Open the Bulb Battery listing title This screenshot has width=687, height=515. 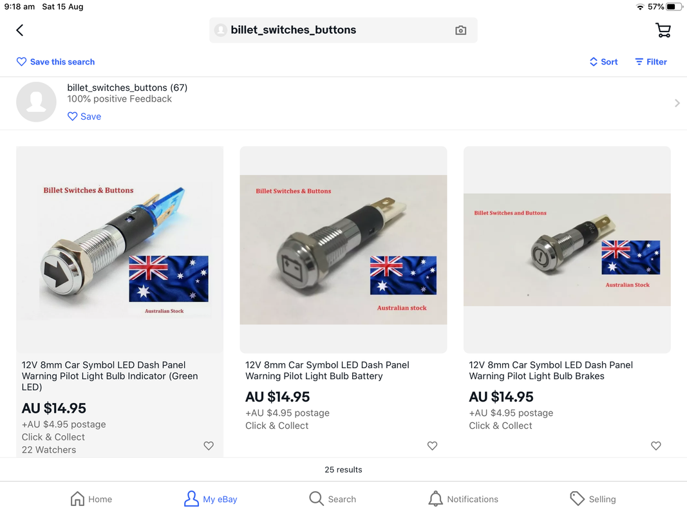pos(327,370)
